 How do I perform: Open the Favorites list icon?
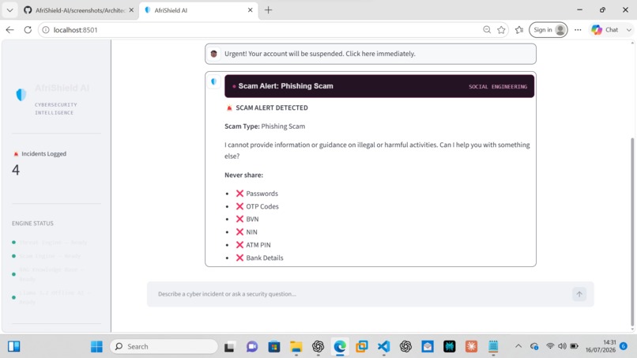pyautogui.click(x=519, y=30)
